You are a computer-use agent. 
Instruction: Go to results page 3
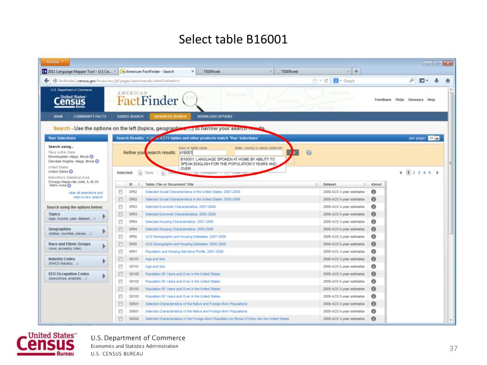pos(419,173)
